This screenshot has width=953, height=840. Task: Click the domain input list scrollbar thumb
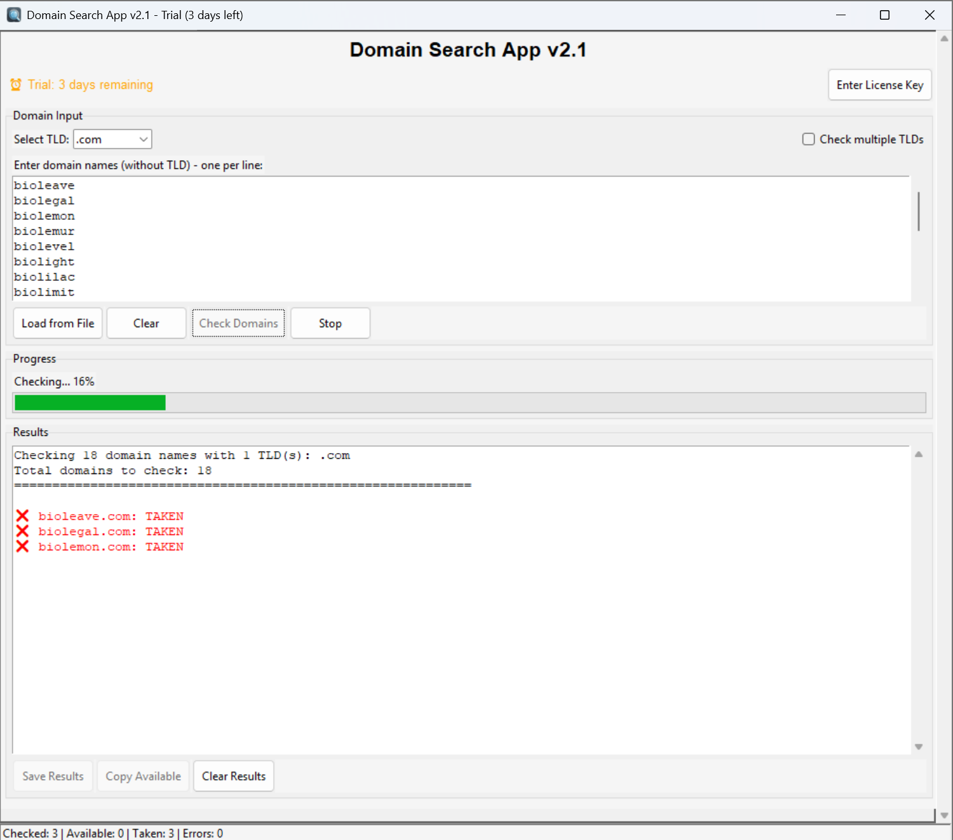[x=919, y=212]
